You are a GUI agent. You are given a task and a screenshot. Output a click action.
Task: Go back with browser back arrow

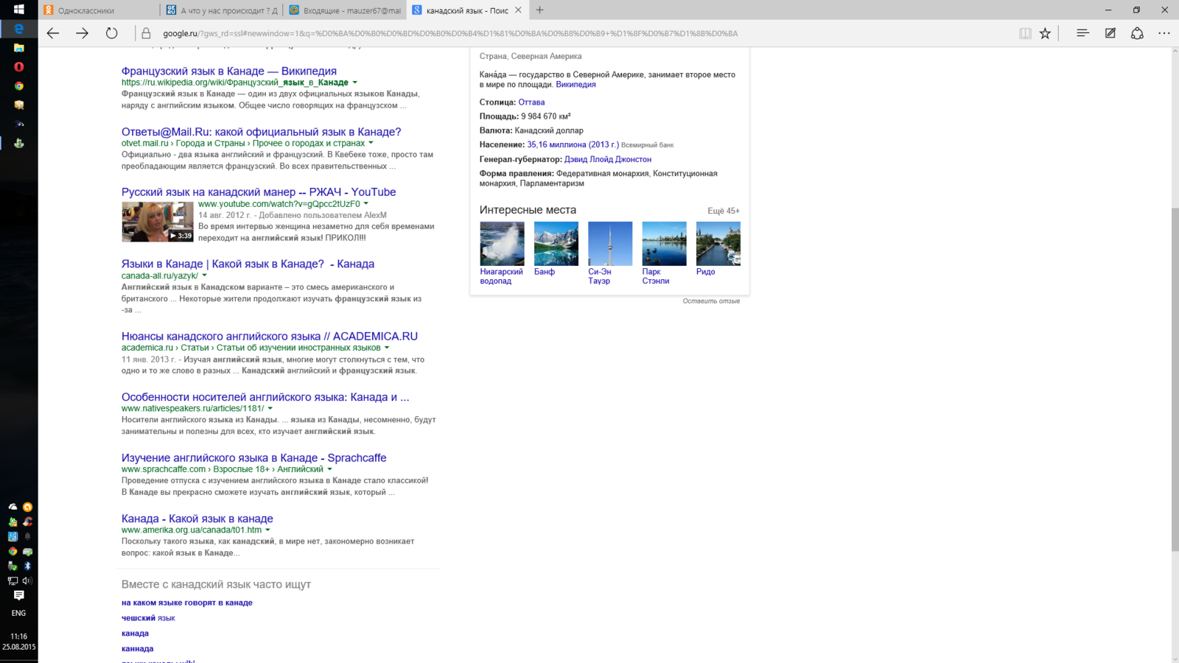[x=52, y=33]
